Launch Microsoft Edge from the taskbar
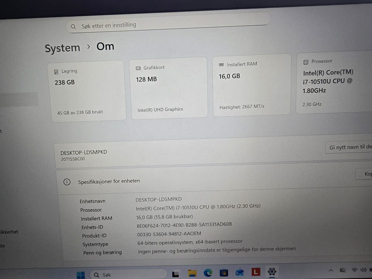 point(208,273)
